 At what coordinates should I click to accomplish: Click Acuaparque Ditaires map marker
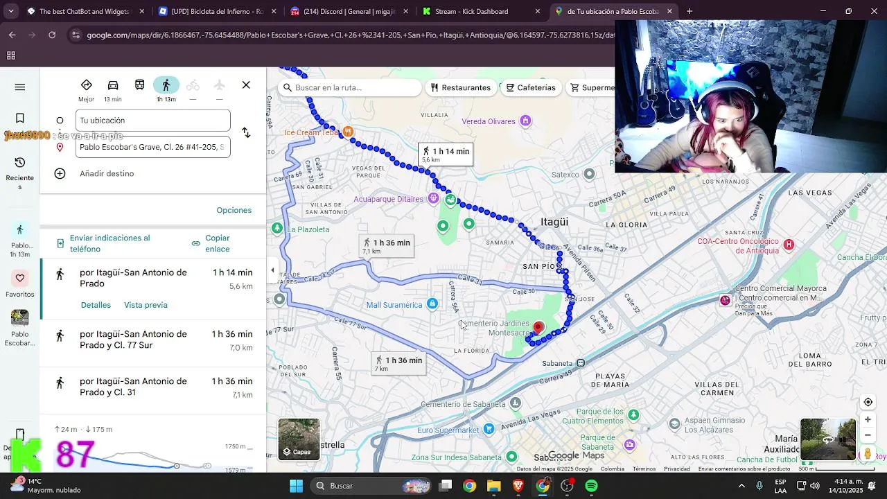click(x=433, y=198)
